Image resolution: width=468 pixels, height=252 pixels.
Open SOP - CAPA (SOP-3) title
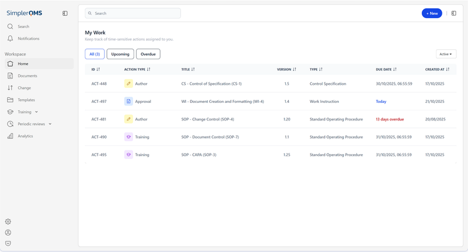point(199,155)
